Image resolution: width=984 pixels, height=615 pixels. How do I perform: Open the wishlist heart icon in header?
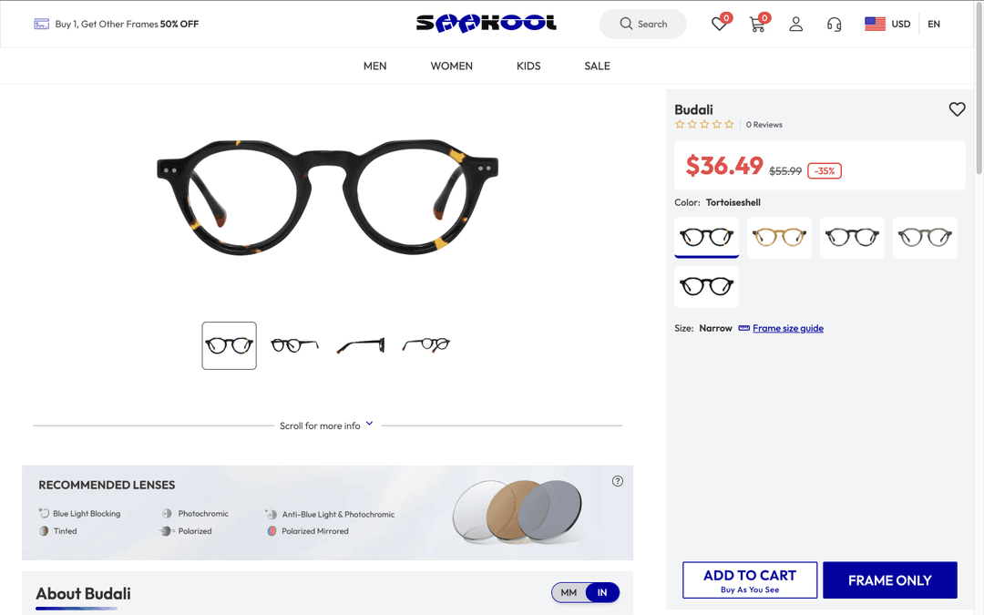coord(719,24)
